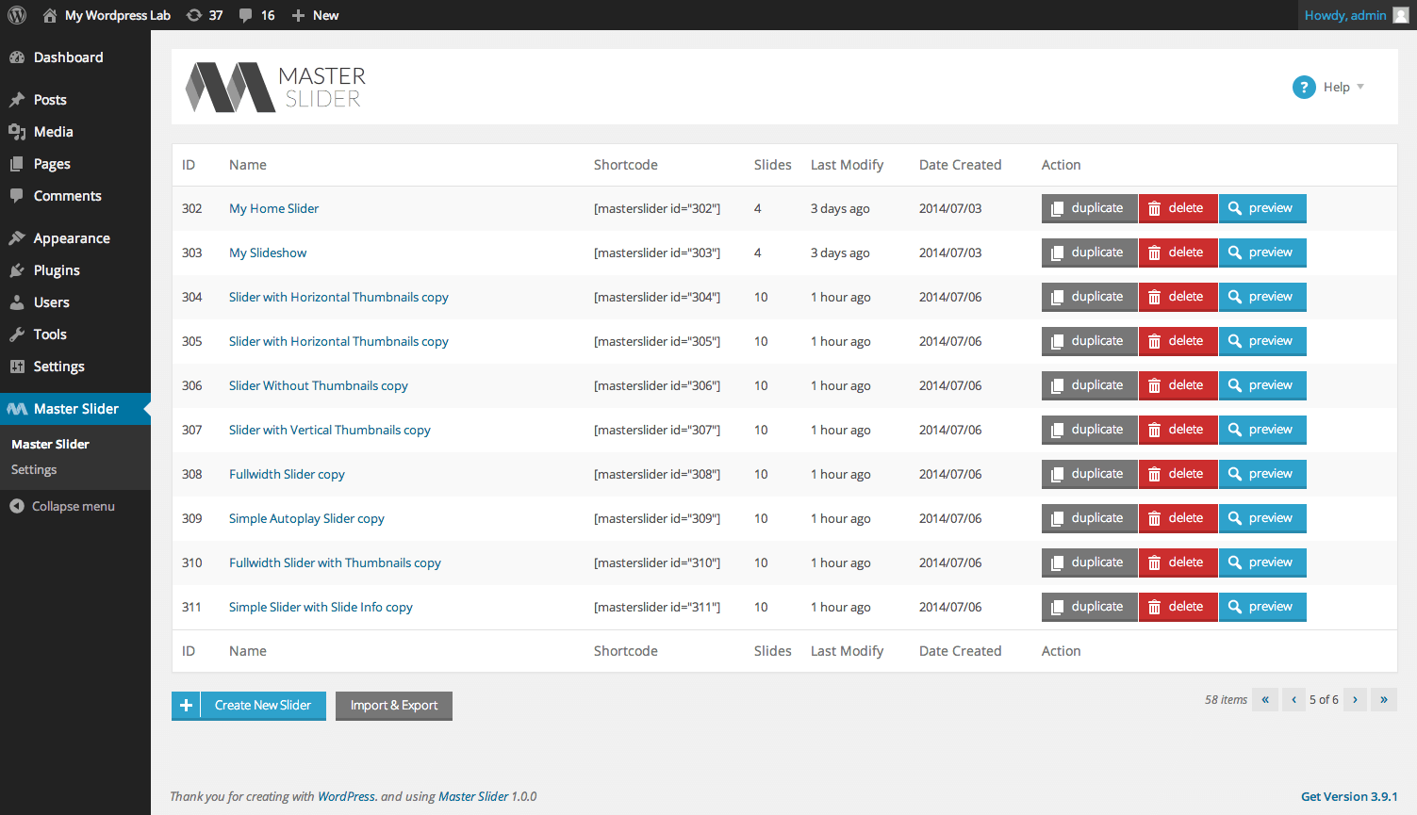Viewport: 1417px width, 815px height.
Task: Open Plugins menu item
Action: [75, 270]
